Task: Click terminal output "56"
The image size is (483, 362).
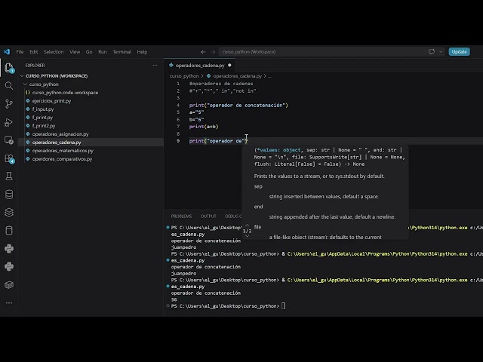Action: click(x=174, y=299)
